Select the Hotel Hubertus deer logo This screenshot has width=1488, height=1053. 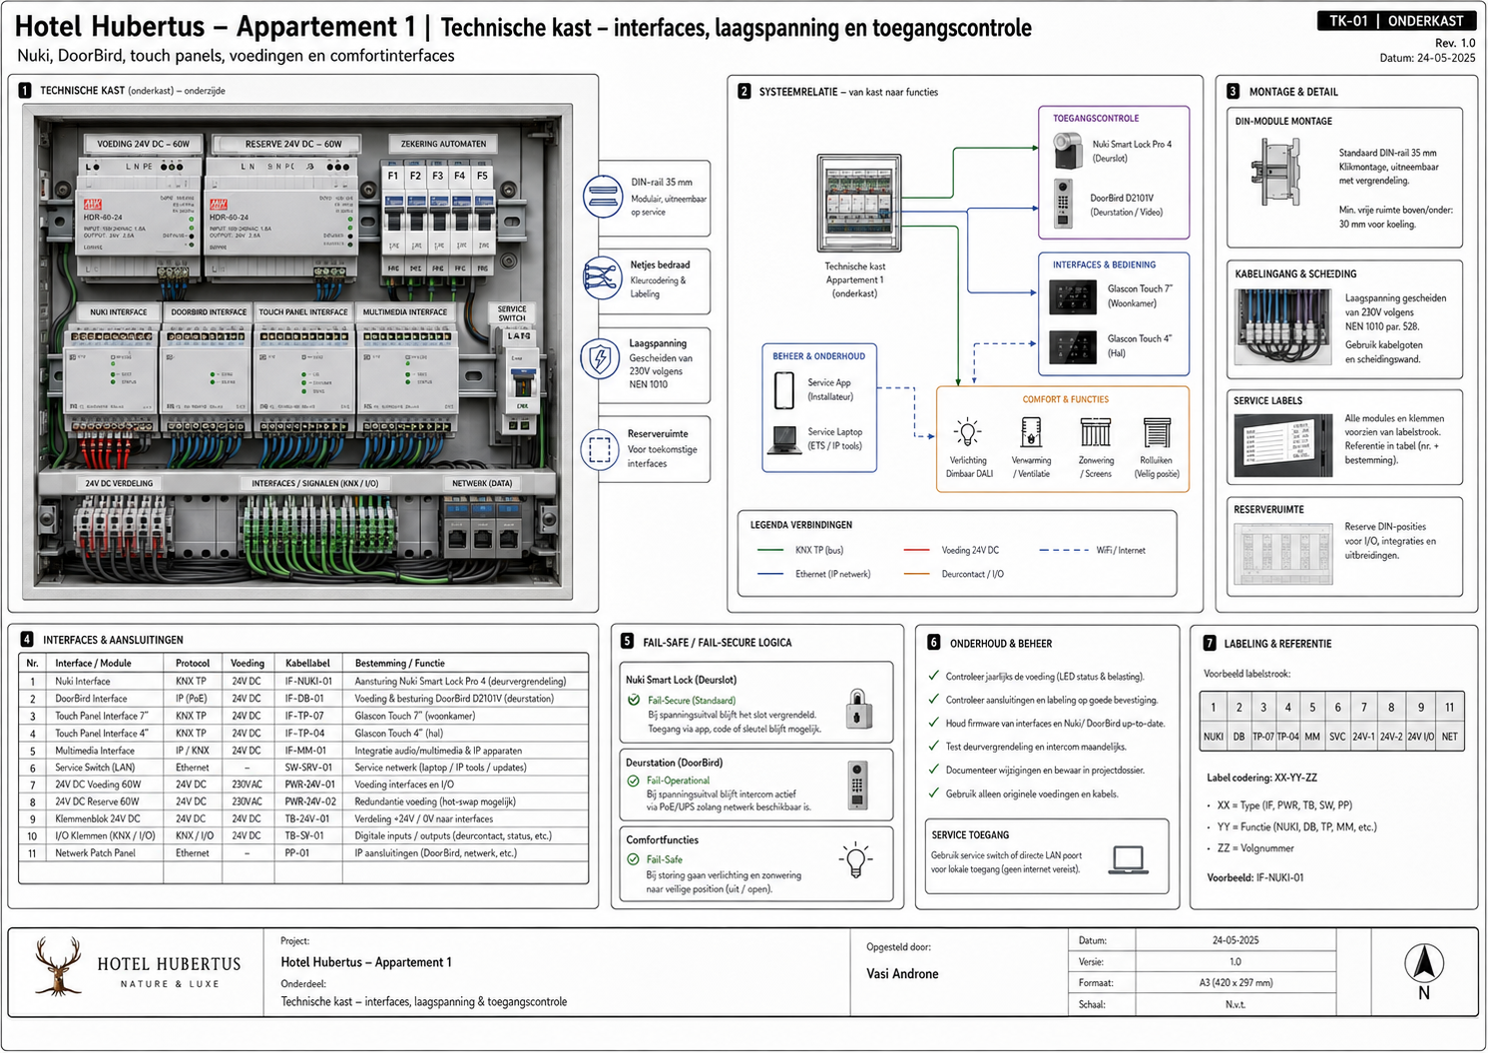[x=58, y=965]
